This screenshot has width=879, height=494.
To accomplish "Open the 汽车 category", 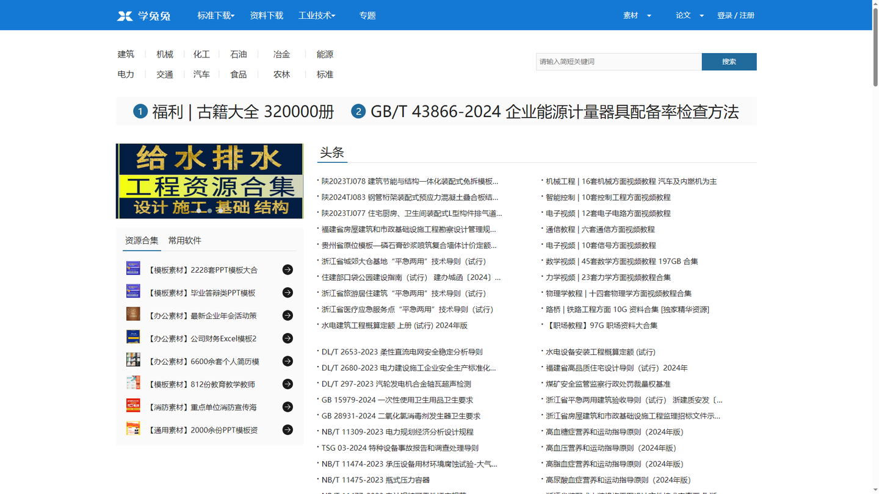I will [x=201, y=74].
